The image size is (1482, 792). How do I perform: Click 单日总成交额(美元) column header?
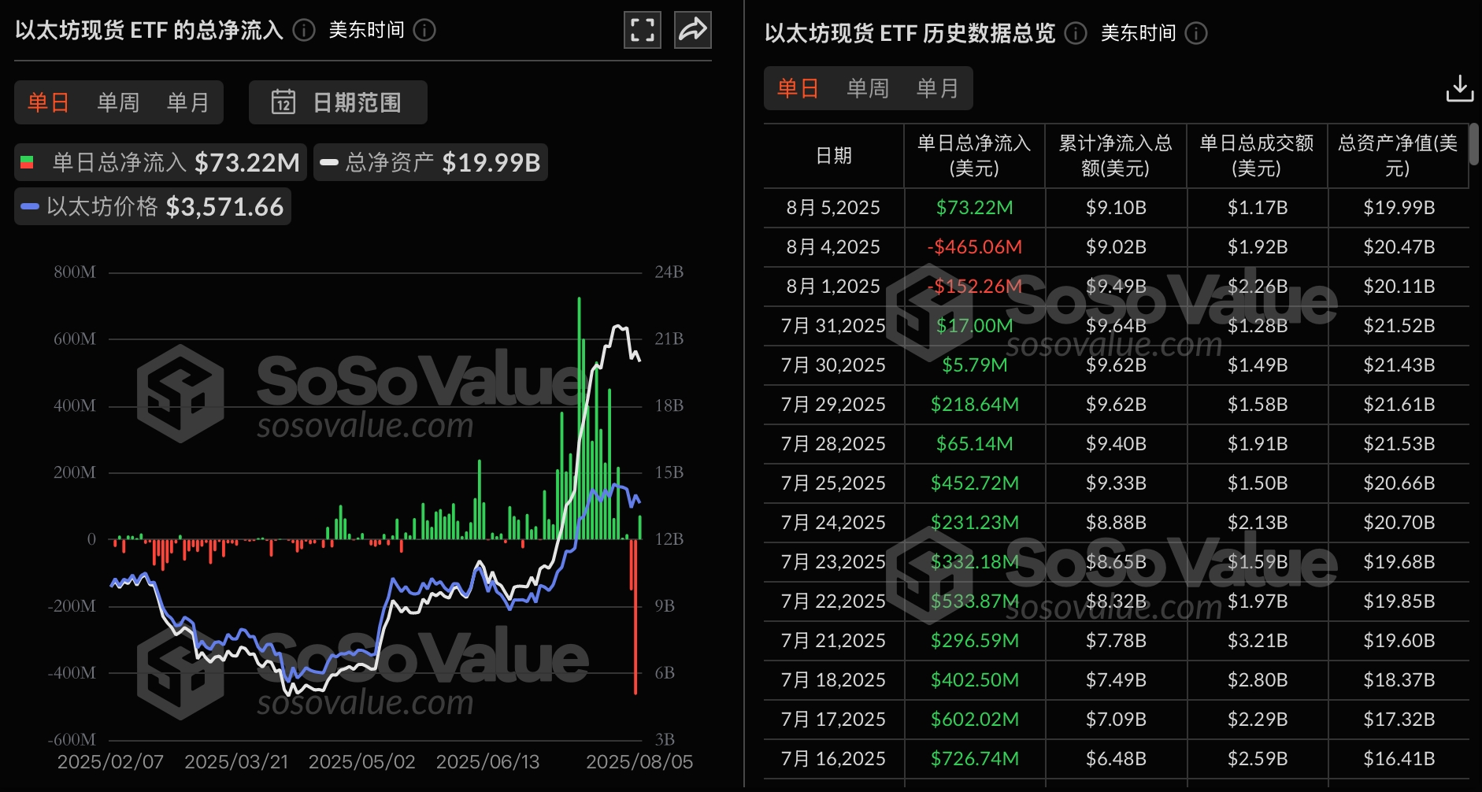[x=1257, y=156]
